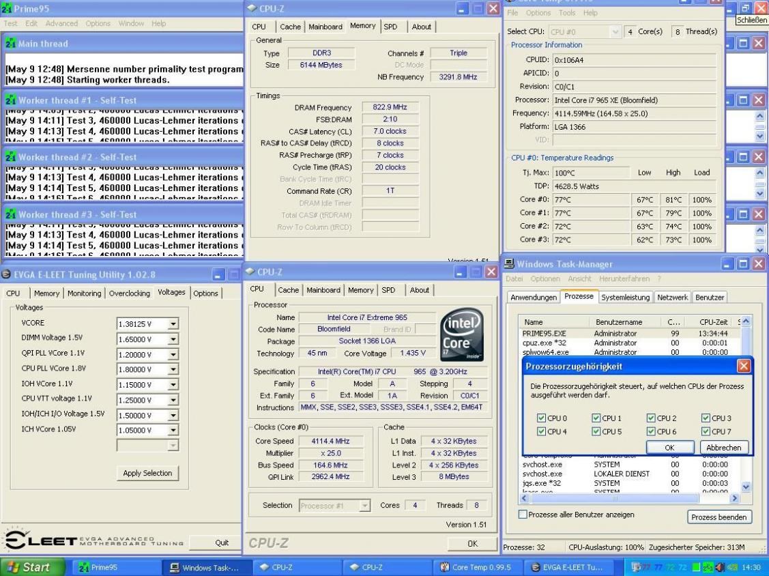769x576 pixels.
Task: Toggle the CPU 3 affinity checkbox
Action: (706, 418)
